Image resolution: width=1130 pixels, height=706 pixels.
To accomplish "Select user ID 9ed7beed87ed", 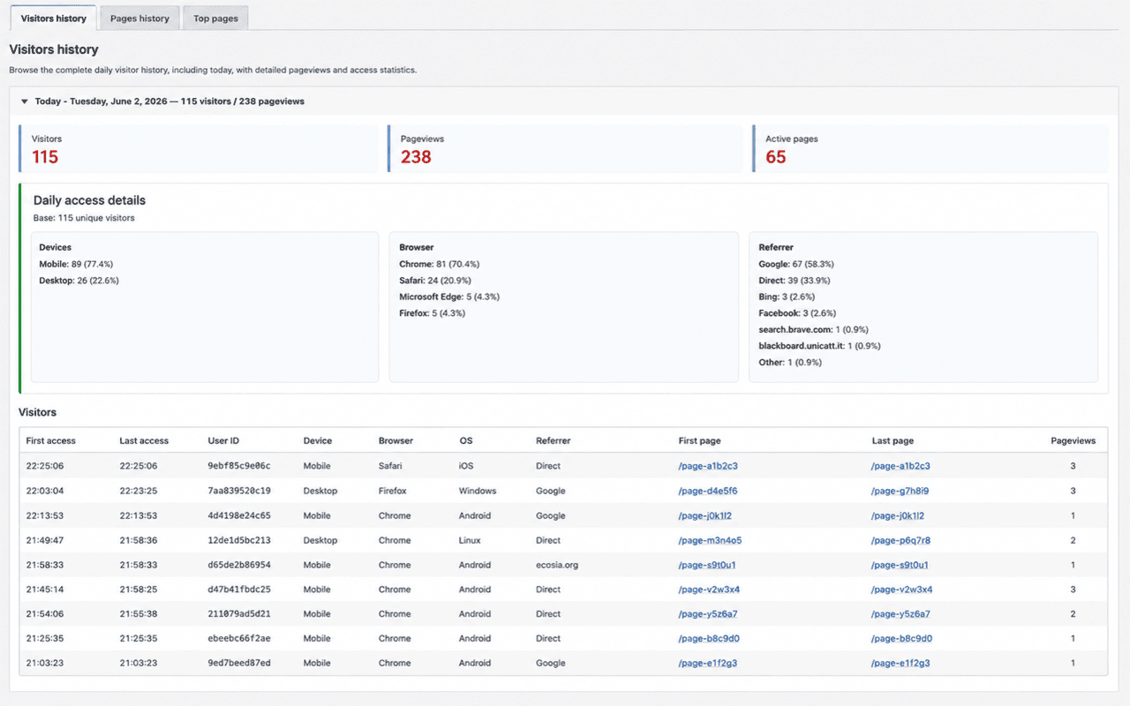I will (x=239, y=663).
